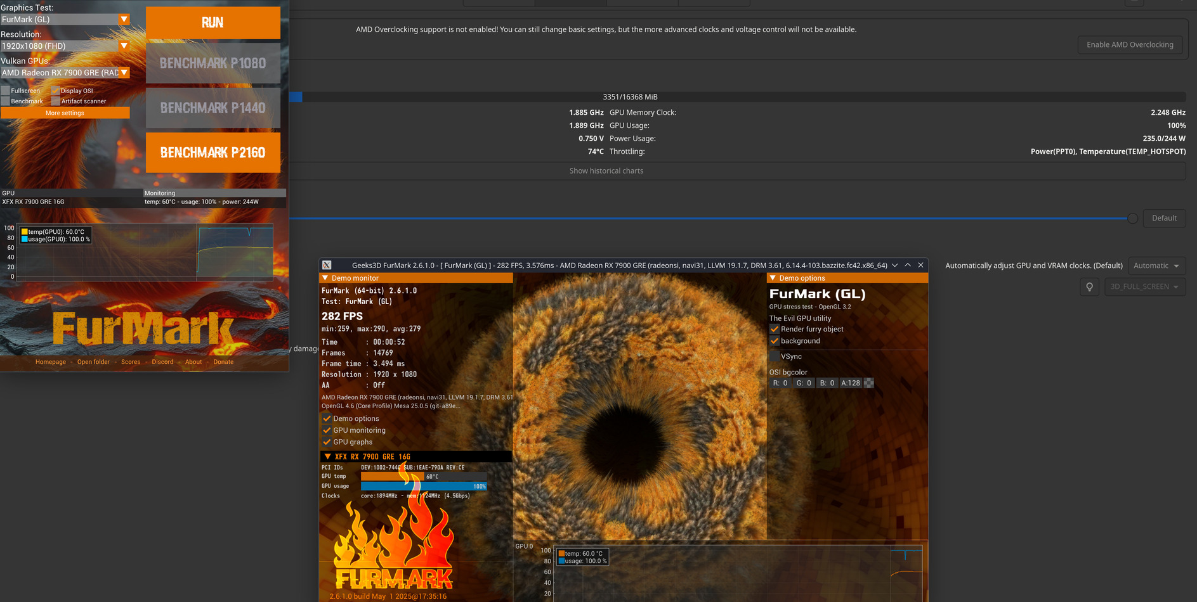The image size is (1197, 602).
Task: Click the usage(GPU0) blue legend swatch
Action: pos(25,240)
